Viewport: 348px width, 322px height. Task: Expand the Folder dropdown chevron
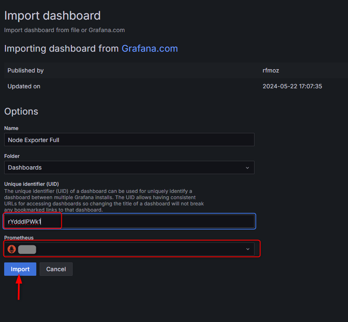point(247,168)
